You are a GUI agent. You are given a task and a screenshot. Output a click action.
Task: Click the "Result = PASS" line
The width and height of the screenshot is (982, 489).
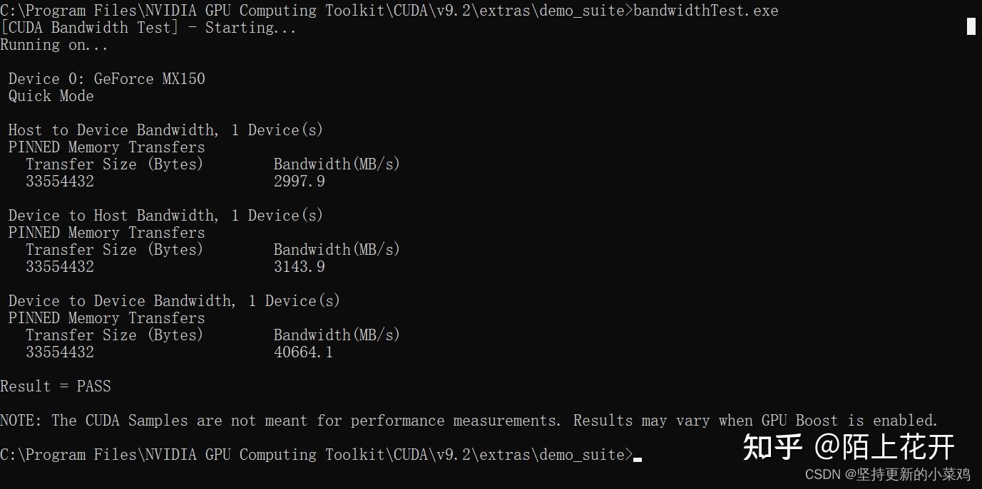point(56,387)
